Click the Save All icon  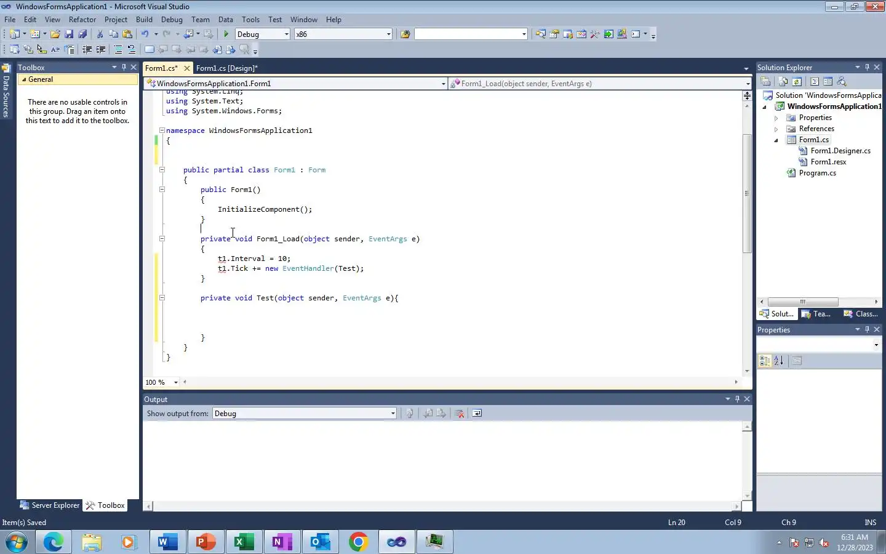click(x=82, y=34)
